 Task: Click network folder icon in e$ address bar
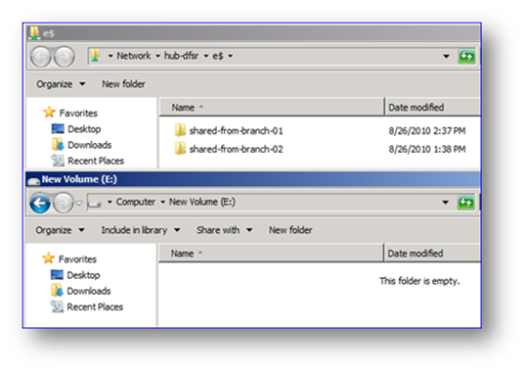[x=96, y=56]
